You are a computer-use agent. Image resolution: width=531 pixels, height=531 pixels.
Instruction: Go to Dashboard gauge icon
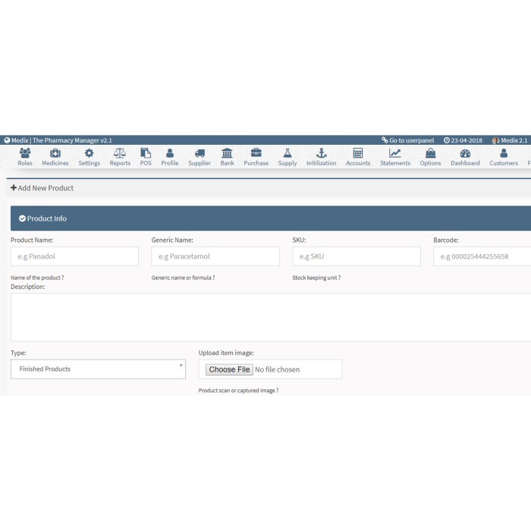pyautogui.click(x=465, y=153)
